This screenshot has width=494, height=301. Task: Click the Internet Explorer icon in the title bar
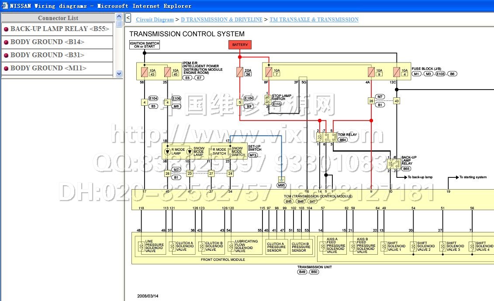point(5,6)
